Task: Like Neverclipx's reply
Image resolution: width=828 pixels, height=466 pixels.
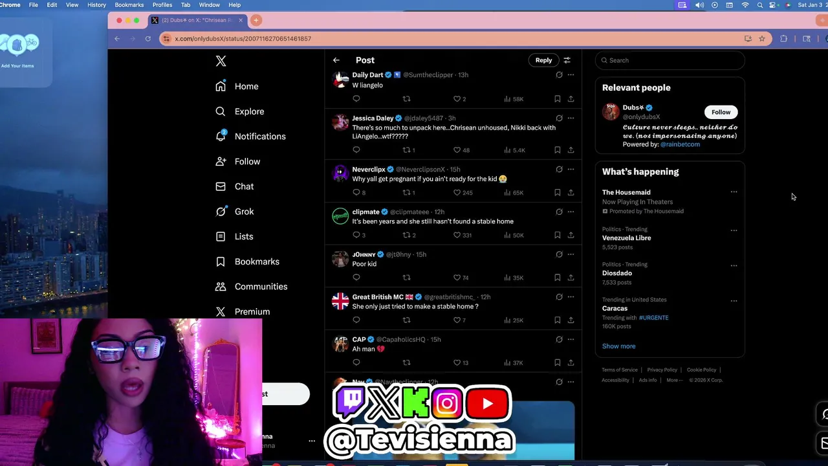Action: click(x=457, y=193)
